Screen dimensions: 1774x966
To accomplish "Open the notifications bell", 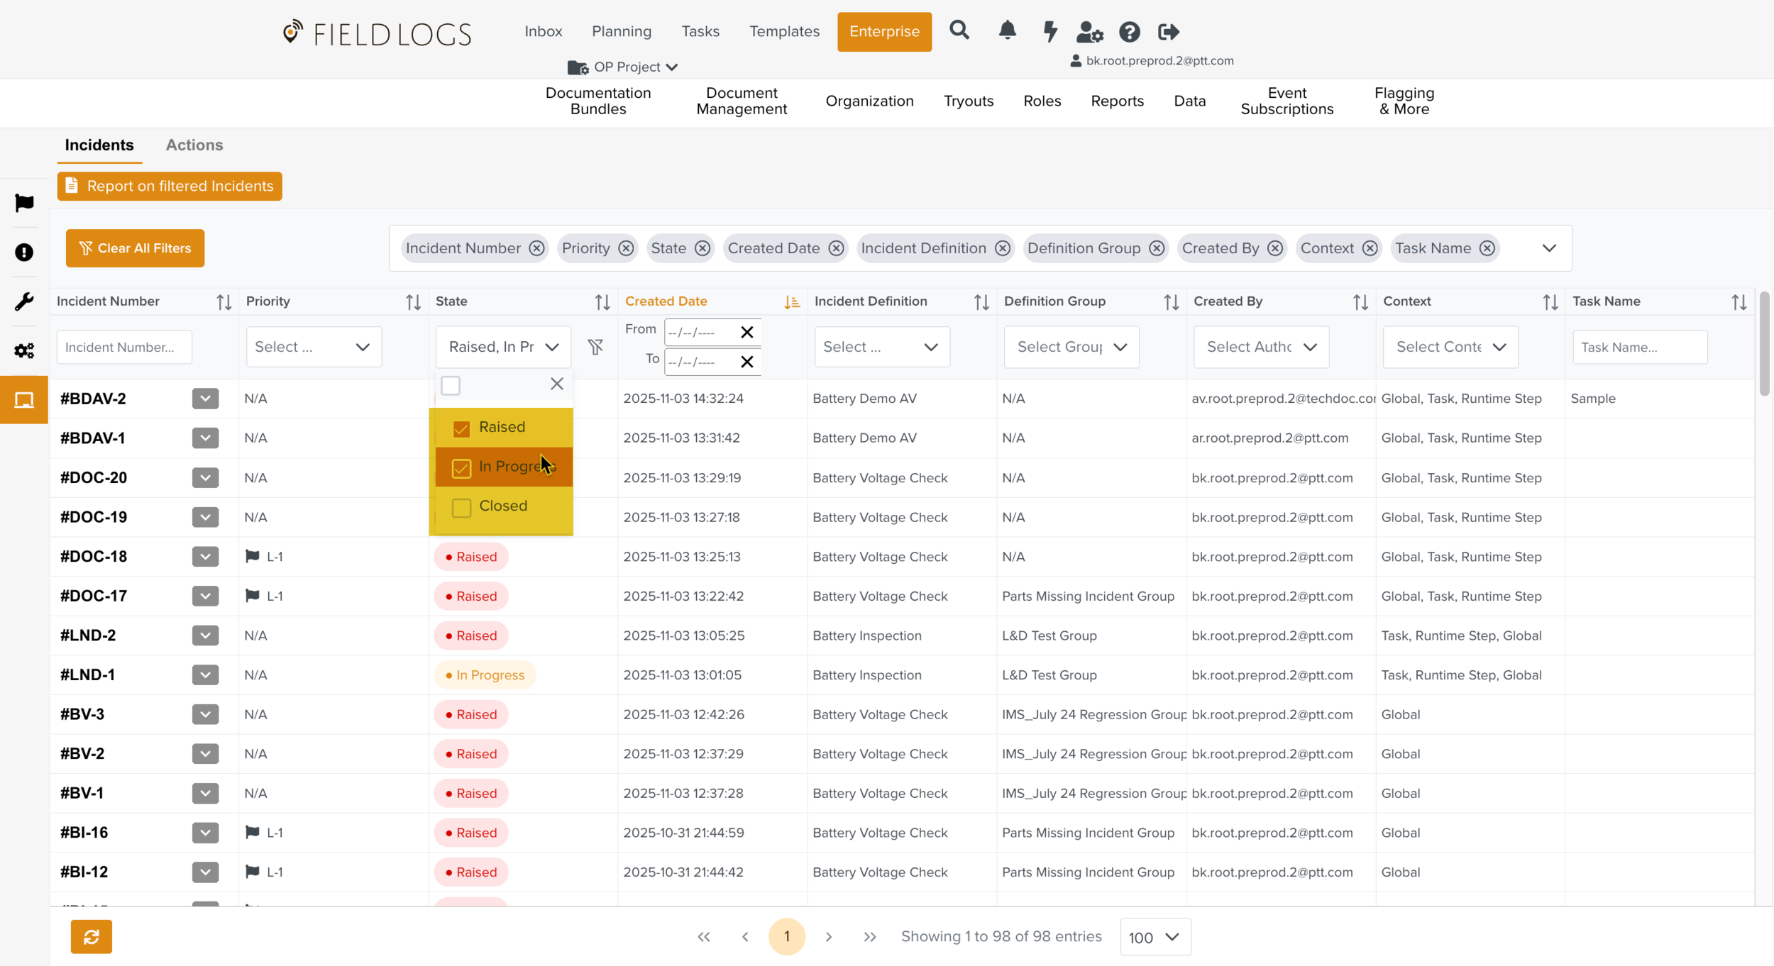I will click(x=1007, y=30).
